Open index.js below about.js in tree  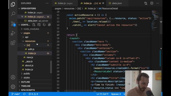click(29, 70)
